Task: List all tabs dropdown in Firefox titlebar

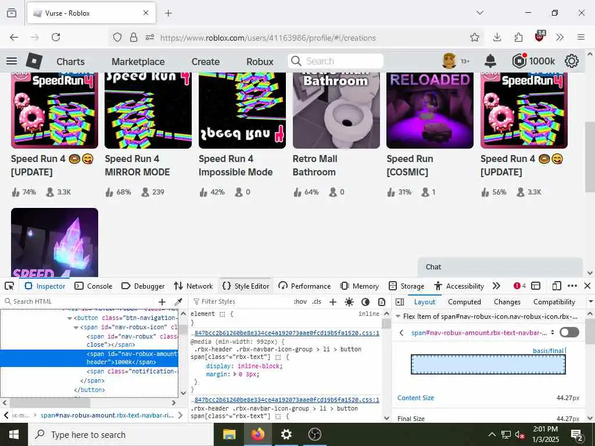Action: [480, 13]
